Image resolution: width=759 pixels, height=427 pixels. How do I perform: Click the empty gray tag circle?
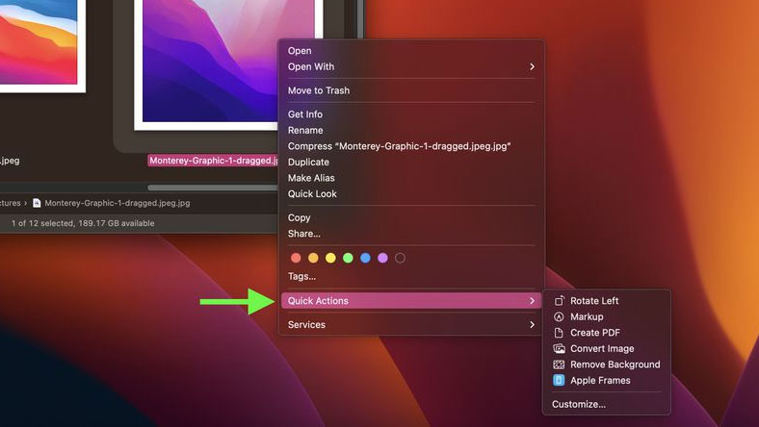(400, 258)
